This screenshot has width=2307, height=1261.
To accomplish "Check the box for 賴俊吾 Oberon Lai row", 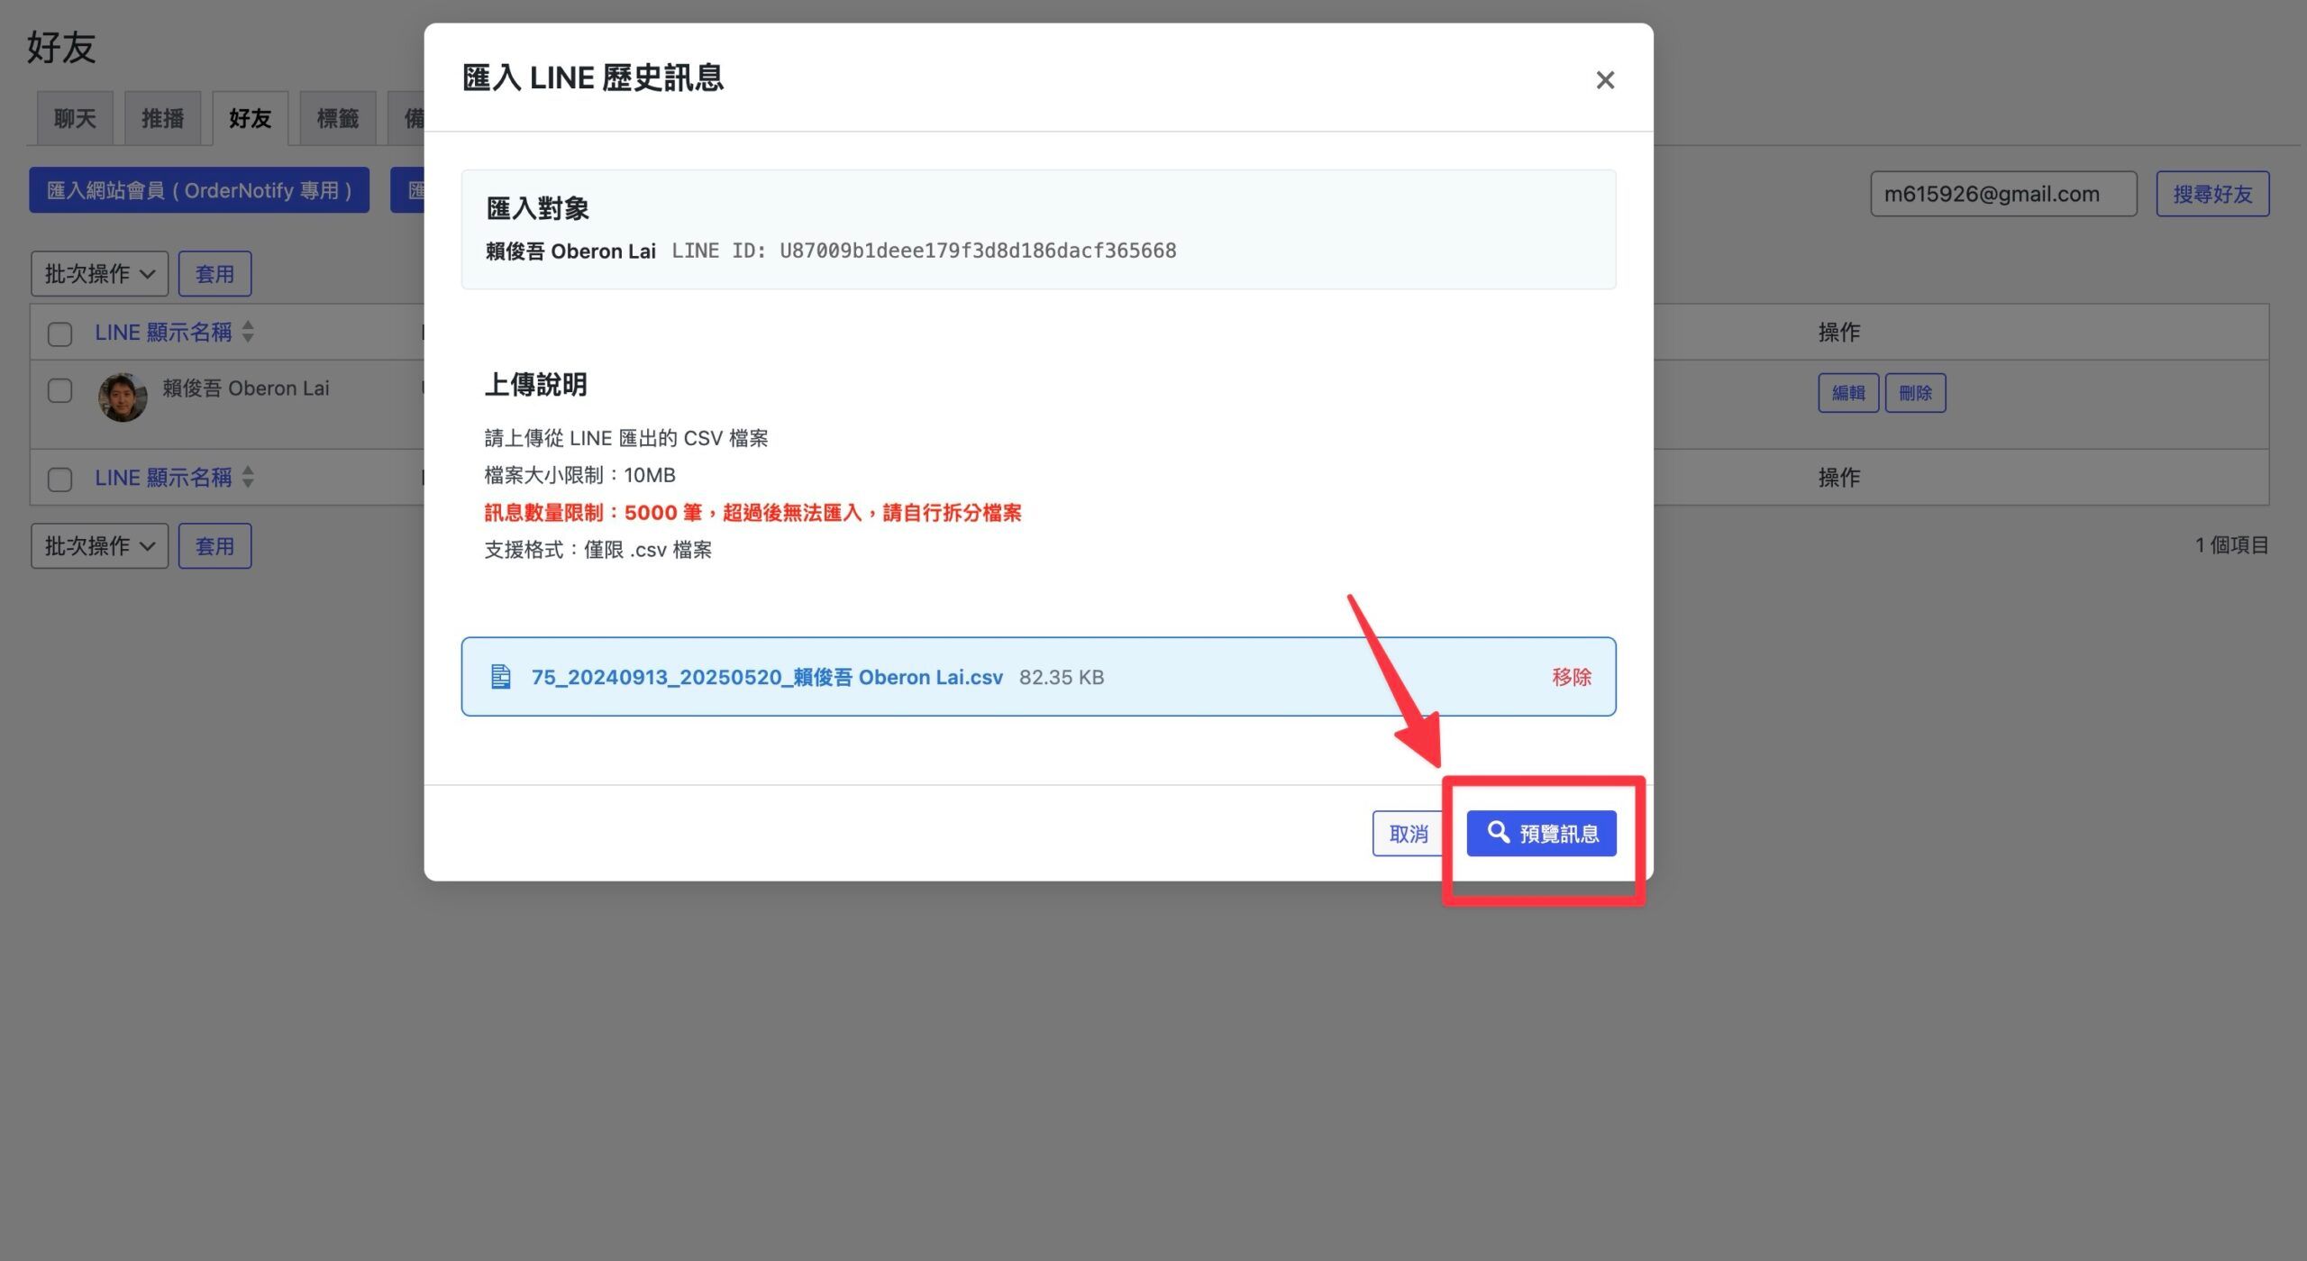I will [x=59, y=391].
